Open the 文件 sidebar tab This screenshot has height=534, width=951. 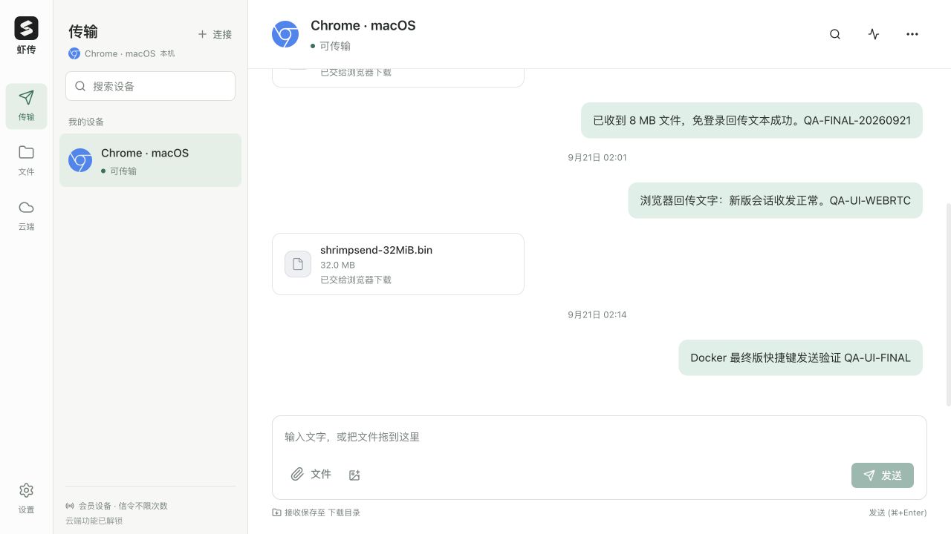click(x=26, y=160)
